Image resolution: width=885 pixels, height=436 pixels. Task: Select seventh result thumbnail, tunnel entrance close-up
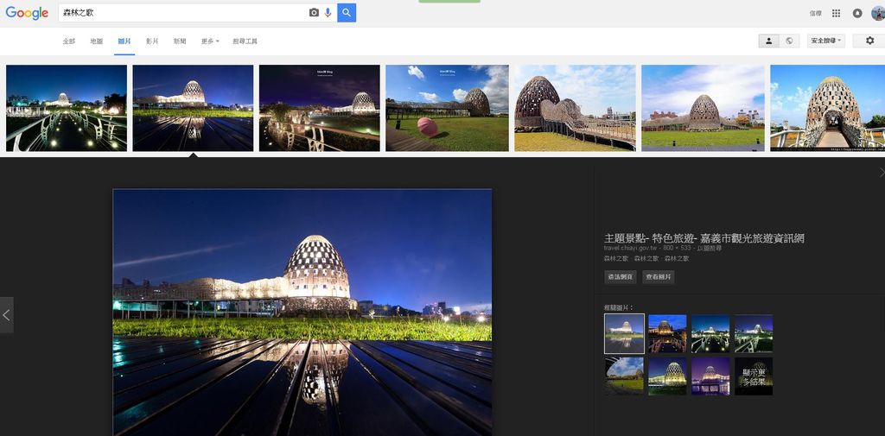(x=827, y=108)
